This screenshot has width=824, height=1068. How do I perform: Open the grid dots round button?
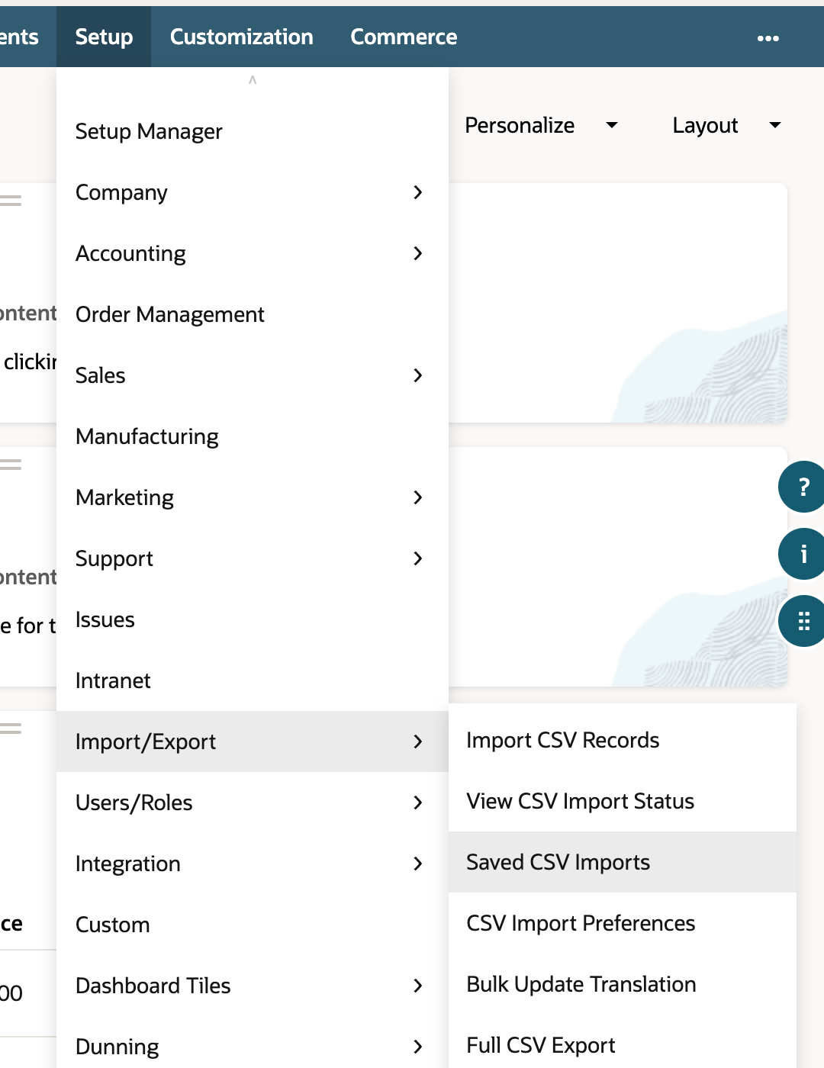803,621
